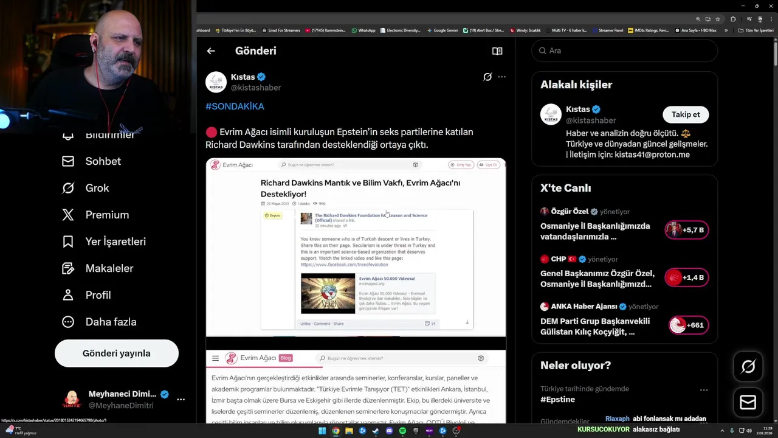Open Sohbet in the sidebar
This screenshot has height=438, width=778.
pos(91,161)
